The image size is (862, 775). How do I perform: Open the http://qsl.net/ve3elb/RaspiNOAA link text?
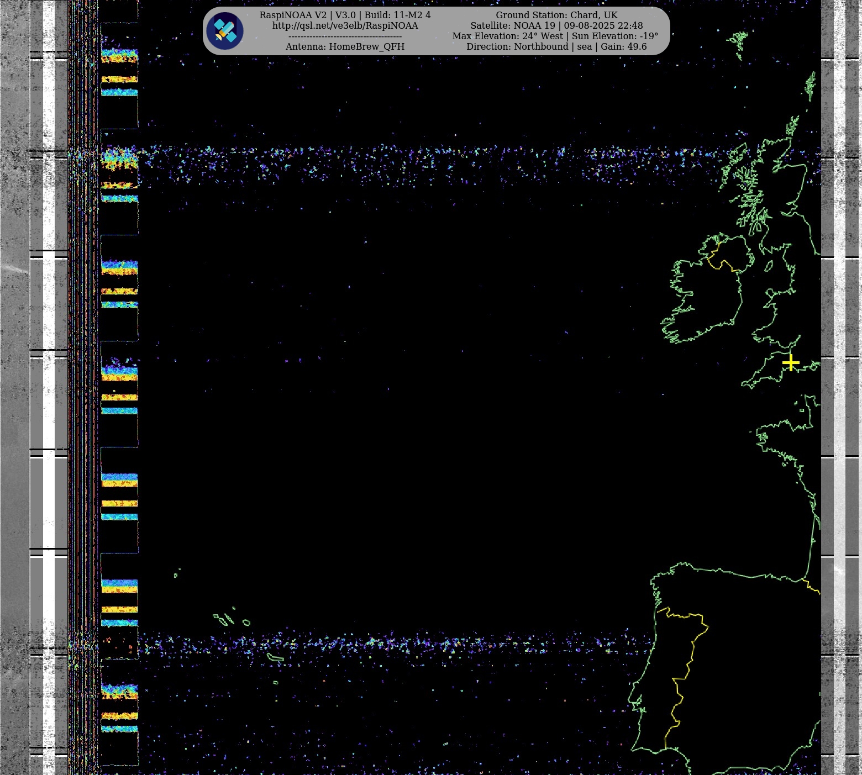pyautogui.click(x=345, y=25)
